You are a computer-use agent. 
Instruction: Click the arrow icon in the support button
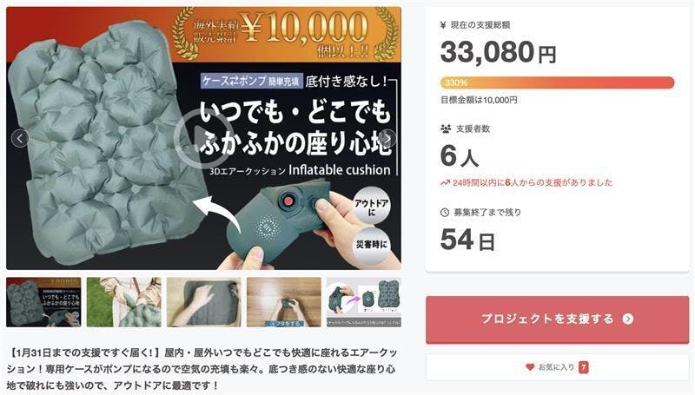coord(628,319)
